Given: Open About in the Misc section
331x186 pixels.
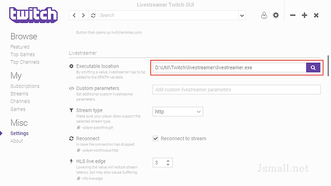Looking at the screenshot, I should click(x=17, y=141).
